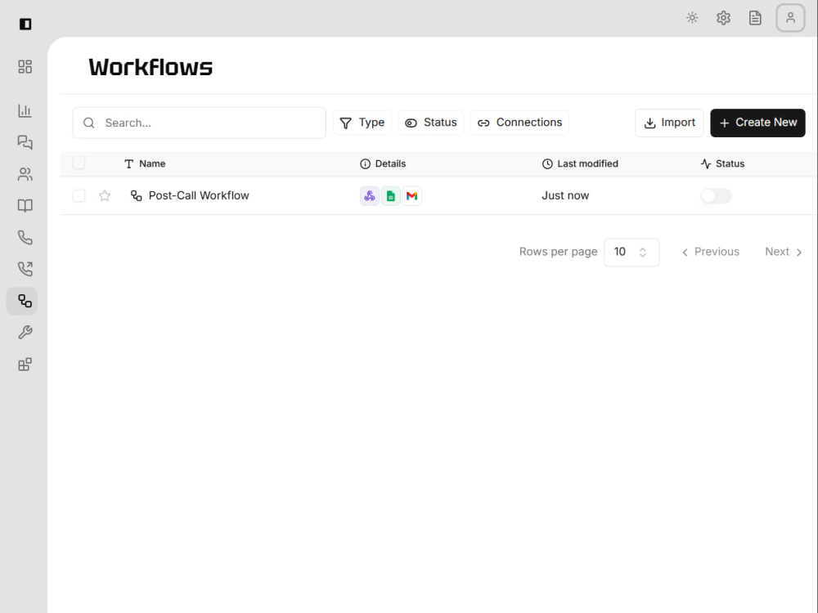Go to Previous page
The height and width of the screenshot is (613, 818).
[711, 253]
